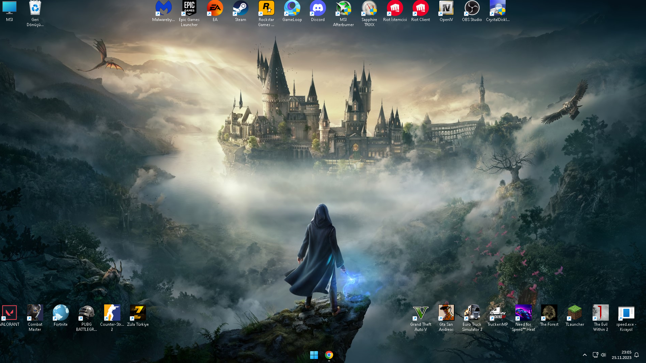Select the Geri Dönüşüm recycle bin icon
This screenshot has height=363, width=646.
tap(35, 14)
